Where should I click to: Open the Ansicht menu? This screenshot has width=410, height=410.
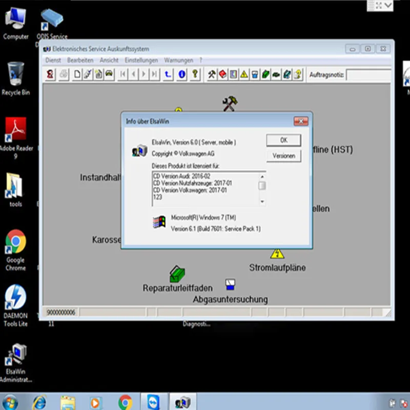(x=109, y=60)
